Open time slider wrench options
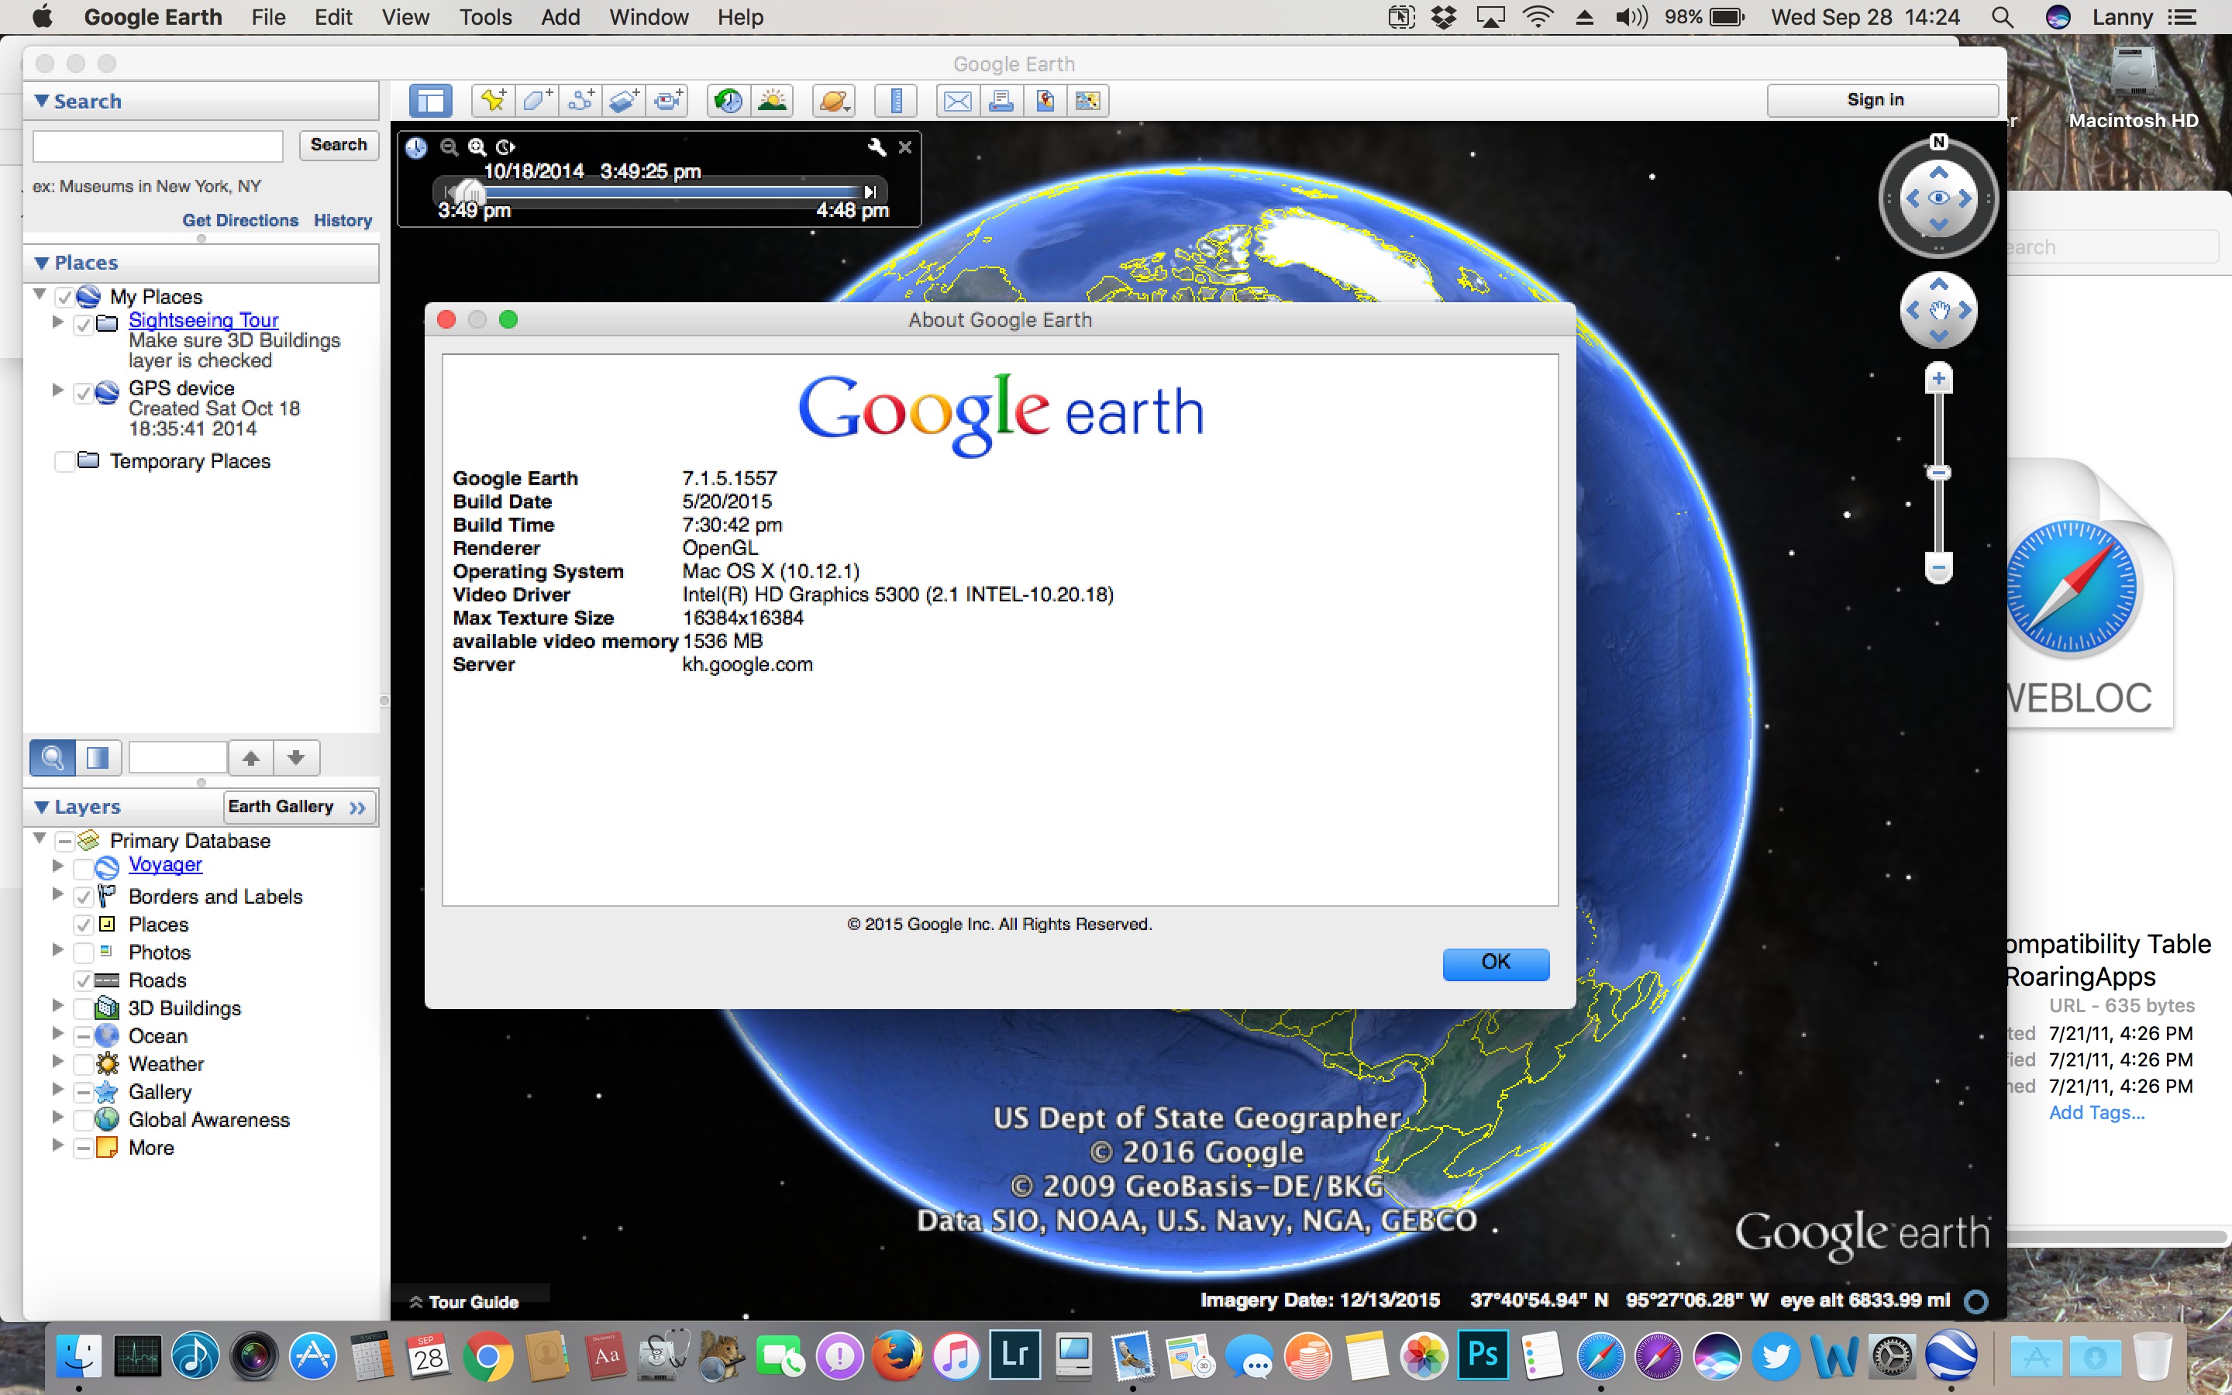The image size is (2232, 1395). [x=877, y=146]
